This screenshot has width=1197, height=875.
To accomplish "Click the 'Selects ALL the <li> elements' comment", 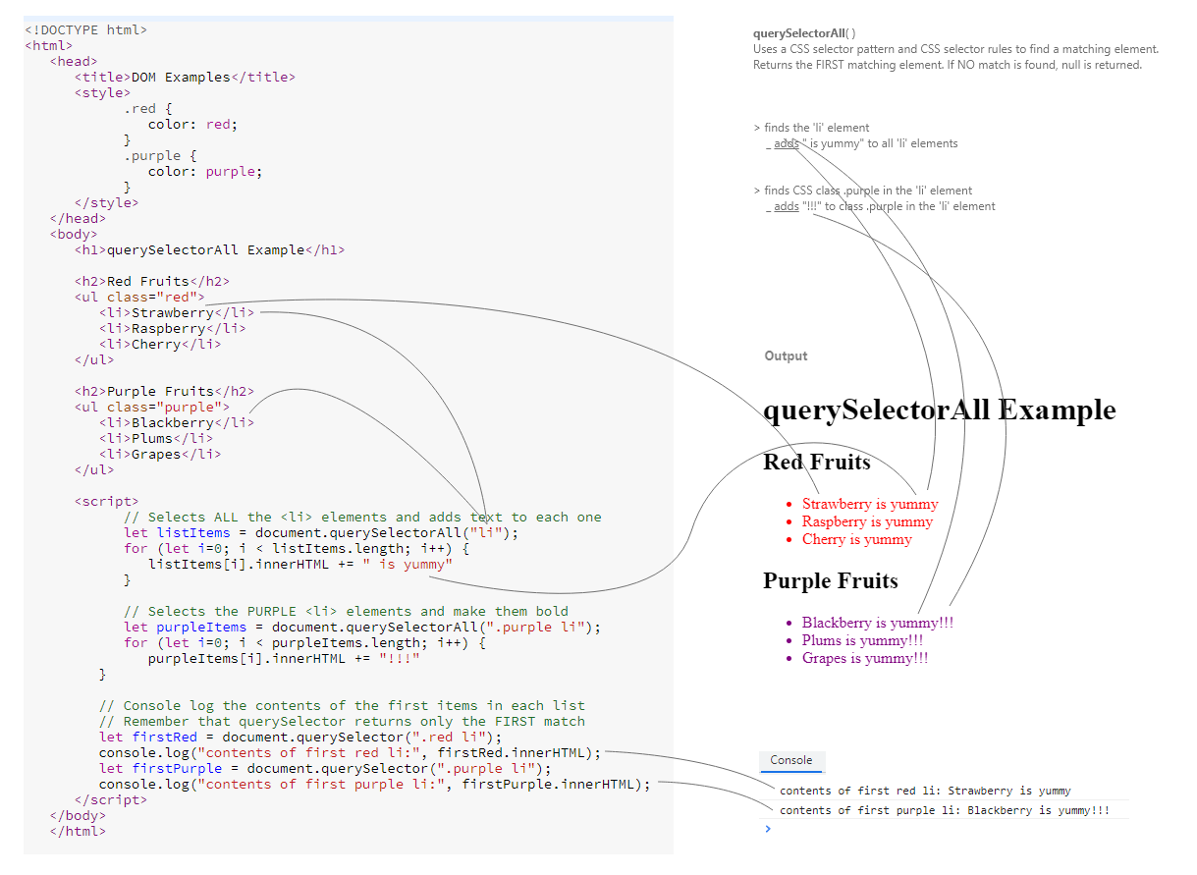I will click(362, 517).
